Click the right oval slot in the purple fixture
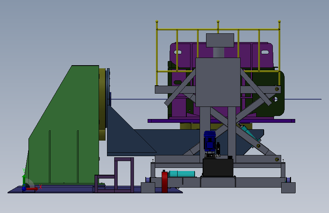 coord(265,52)
